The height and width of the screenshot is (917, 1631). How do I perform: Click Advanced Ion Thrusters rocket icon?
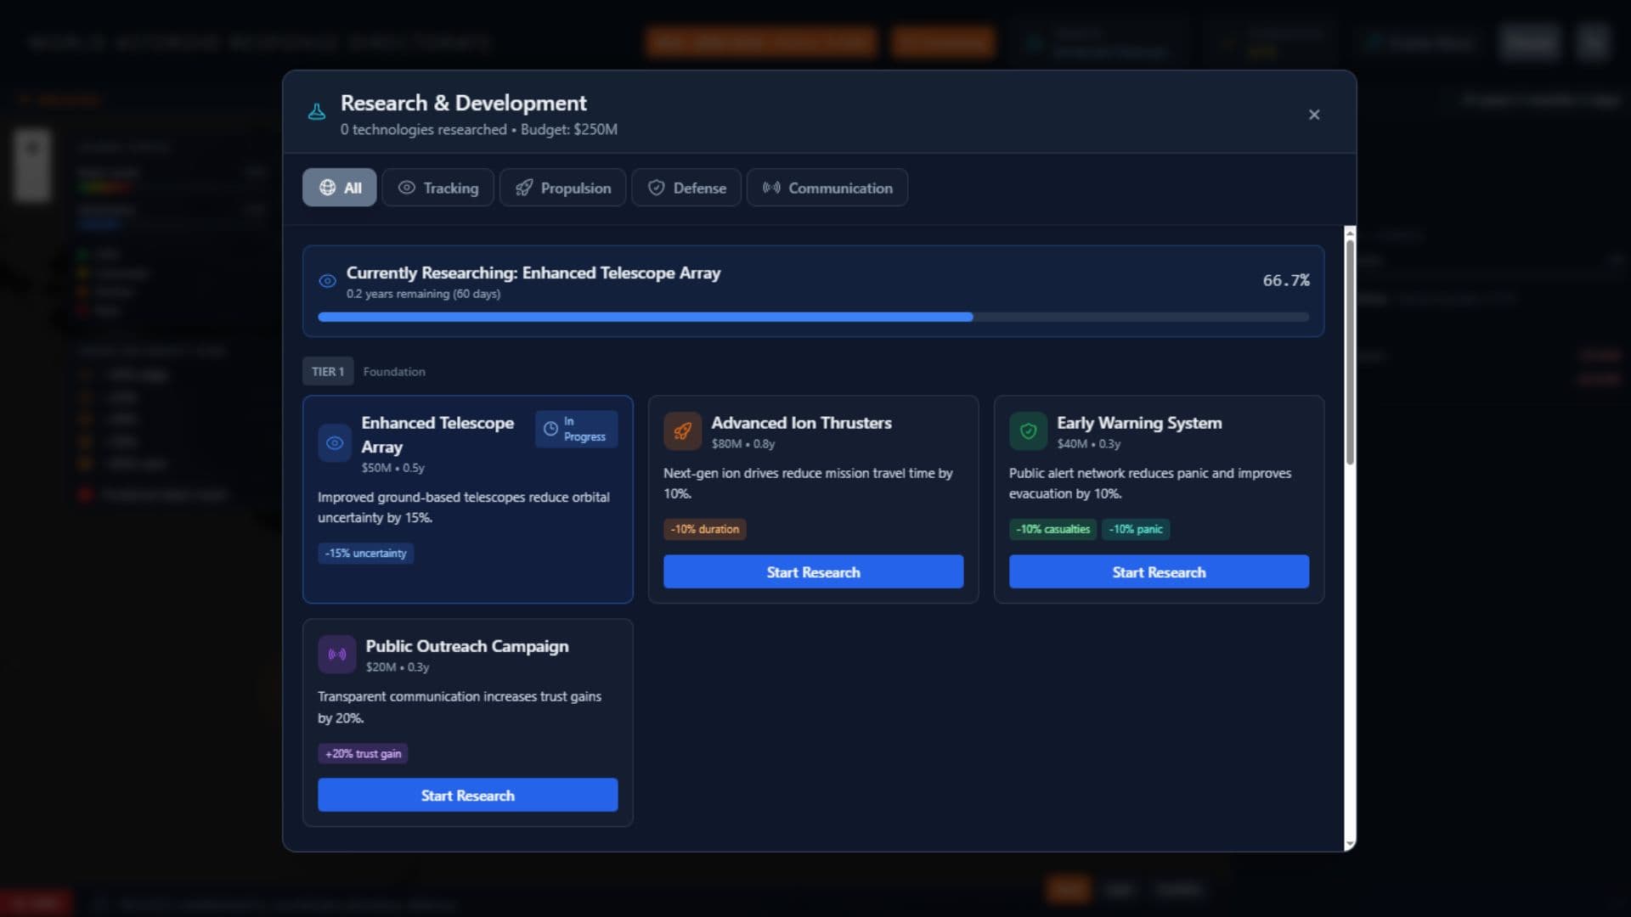682,431
